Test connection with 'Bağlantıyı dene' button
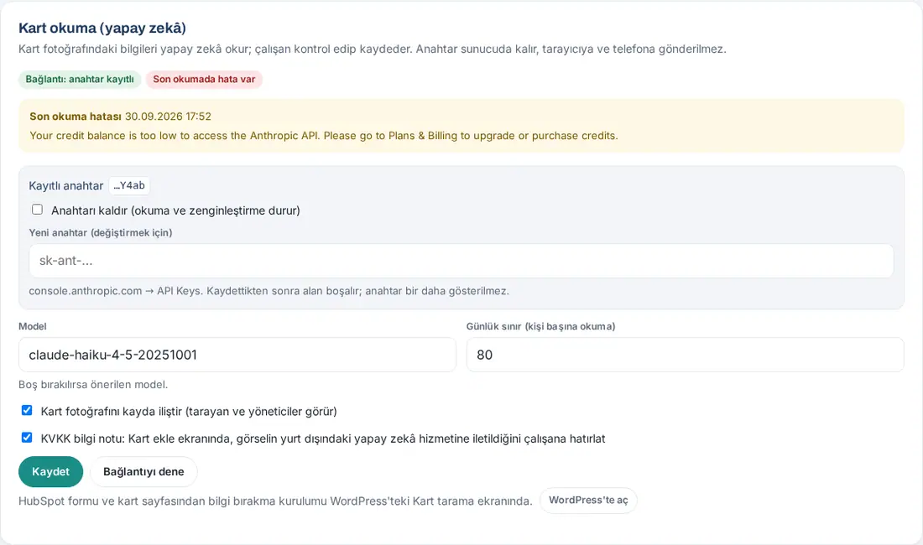 coord(143,471)
